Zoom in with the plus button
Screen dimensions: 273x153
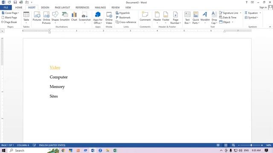(x=262, y=145)
